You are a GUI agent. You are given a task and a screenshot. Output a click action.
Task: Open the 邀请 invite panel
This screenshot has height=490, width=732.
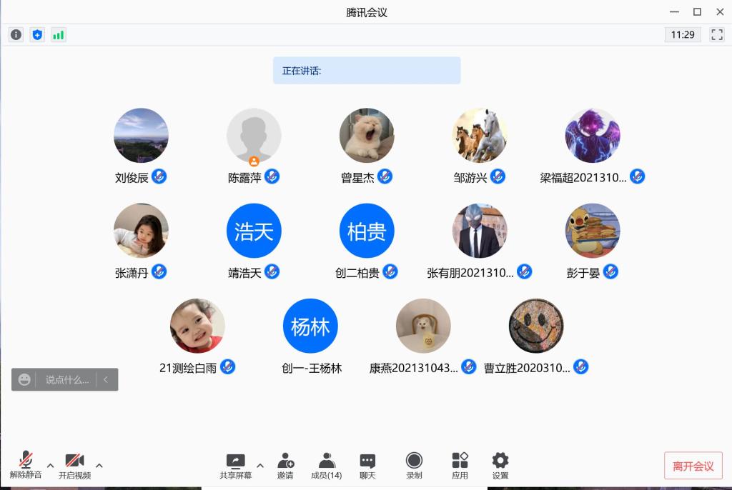(x=285, y=466)
